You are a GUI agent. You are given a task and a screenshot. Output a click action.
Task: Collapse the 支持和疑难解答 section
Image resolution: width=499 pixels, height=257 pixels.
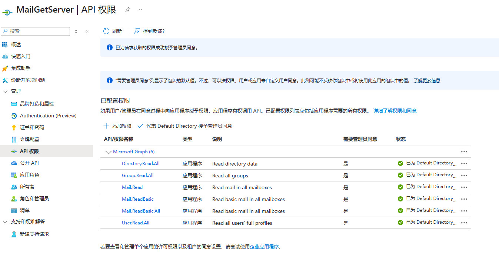click(x=5, y=221)
